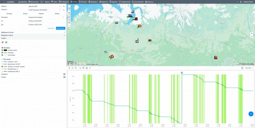Image resolution: width=255 pixels, height=128 pixels.
Task: Open the Сводка table icon
Action: 64,77
